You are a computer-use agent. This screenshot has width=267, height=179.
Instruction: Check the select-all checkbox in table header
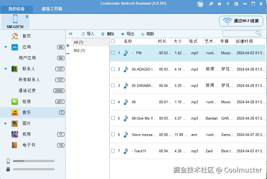[x=113, y=41]
